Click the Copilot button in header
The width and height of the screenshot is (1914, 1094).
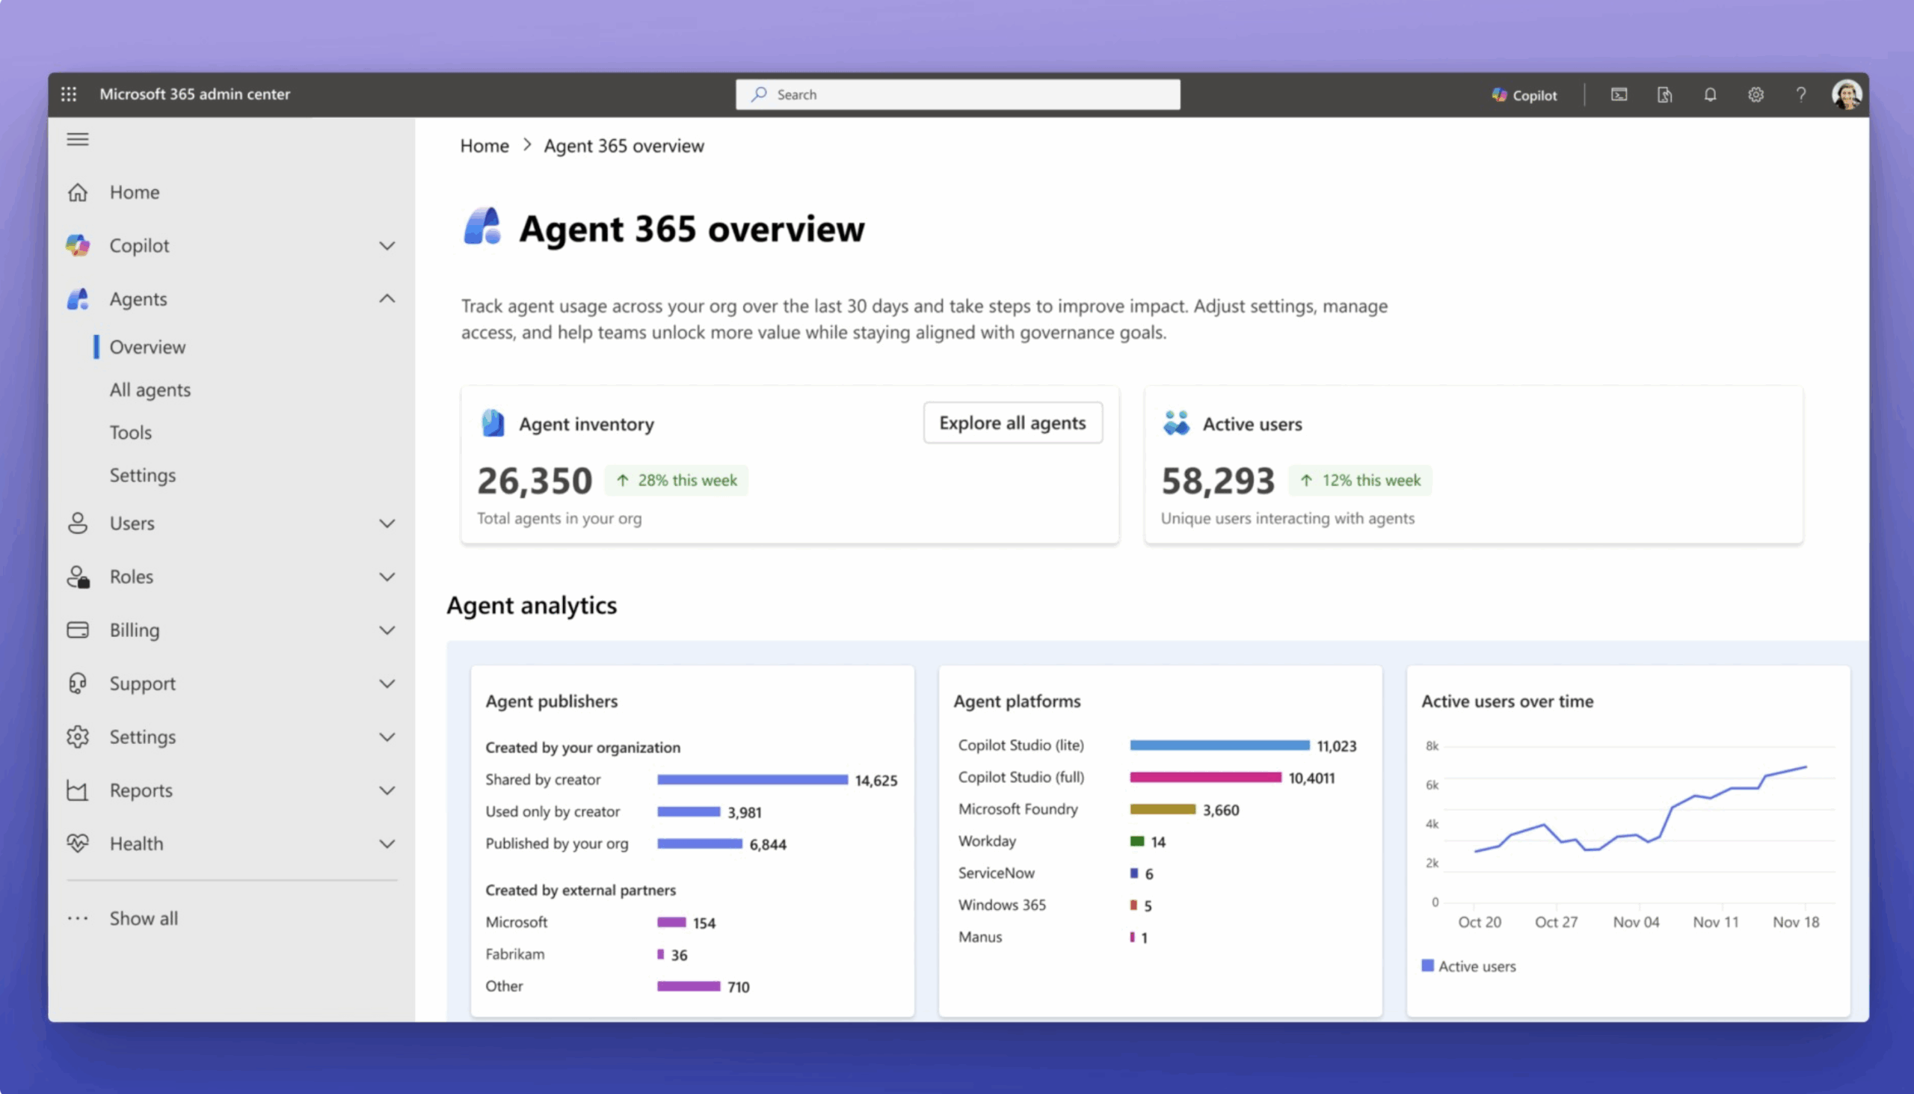[1524, 95]
